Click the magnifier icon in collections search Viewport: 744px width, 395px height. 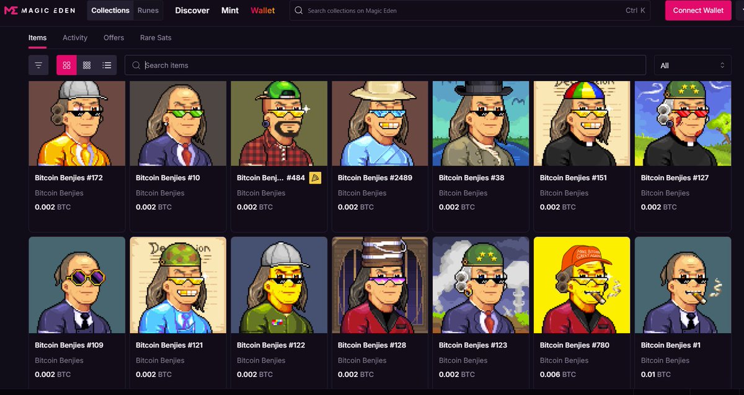pyautogui.click(x=299, y=11)
